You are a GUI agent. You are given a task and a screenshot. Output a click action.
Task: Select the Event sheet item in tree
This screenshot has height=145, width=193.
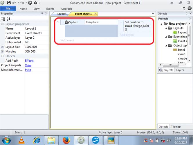(x=180, y=41)
